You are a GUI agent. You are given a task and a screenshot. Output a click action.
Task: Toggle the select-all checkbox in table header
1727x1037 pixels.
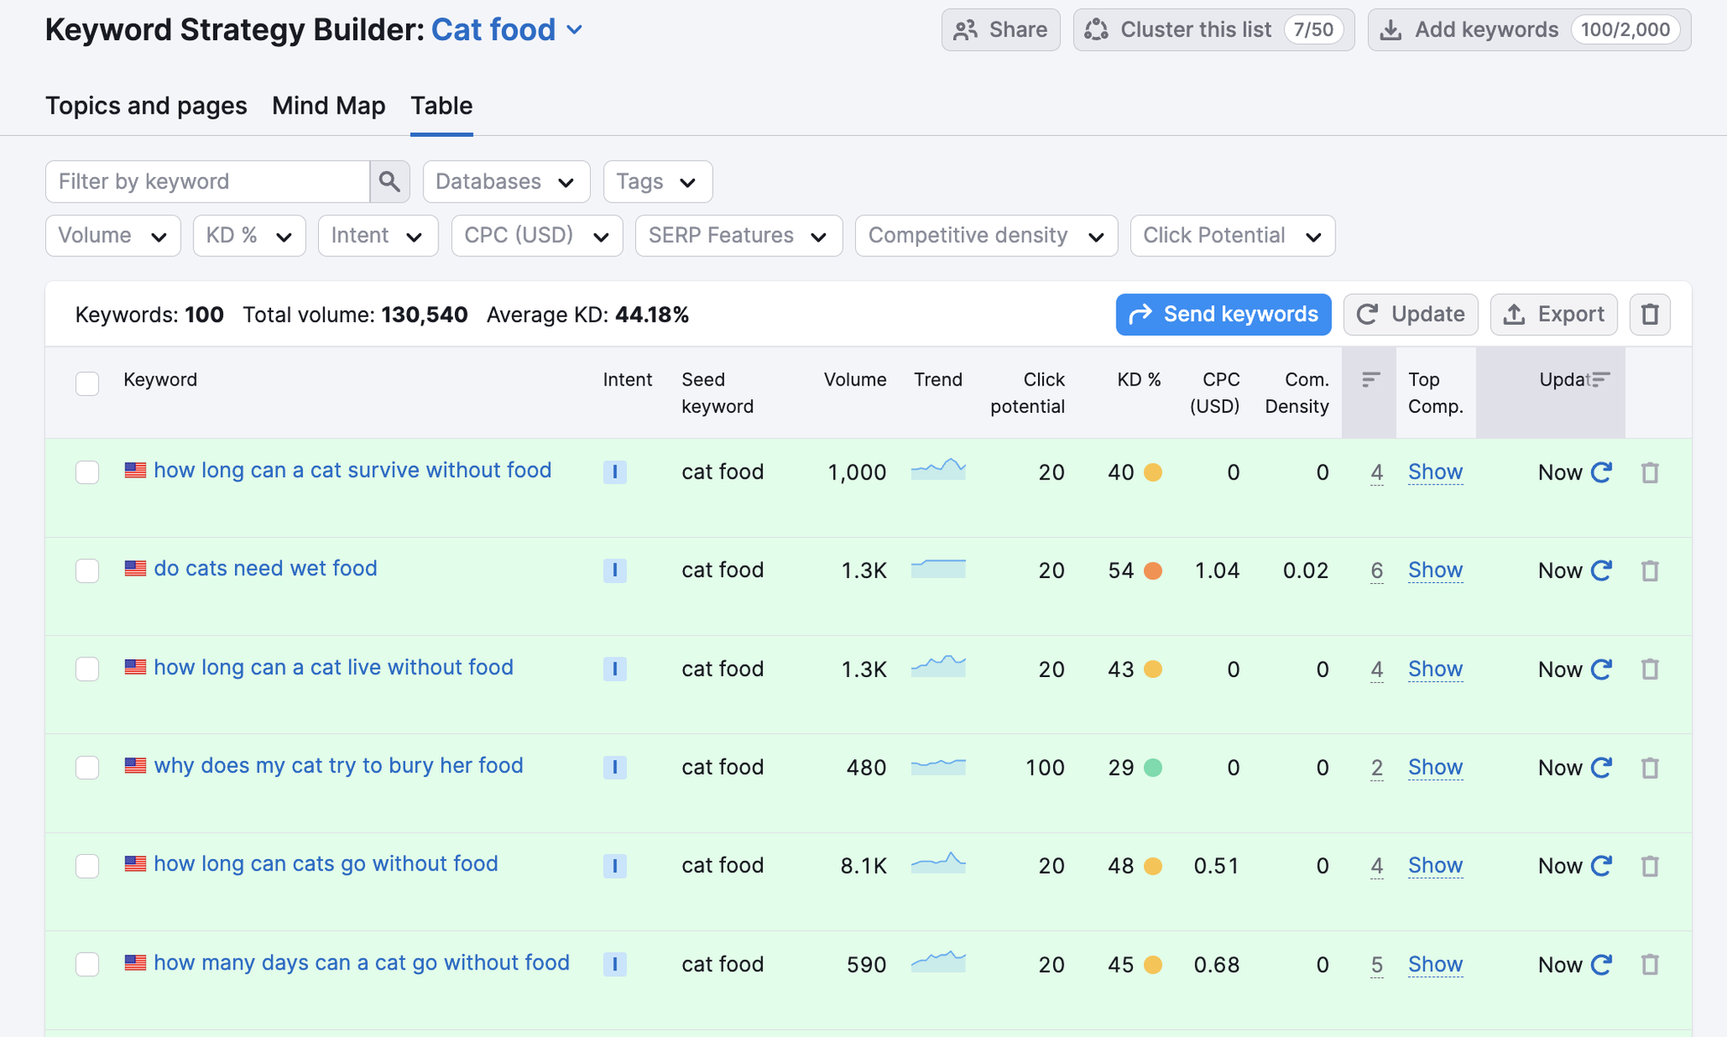point(87,383)
